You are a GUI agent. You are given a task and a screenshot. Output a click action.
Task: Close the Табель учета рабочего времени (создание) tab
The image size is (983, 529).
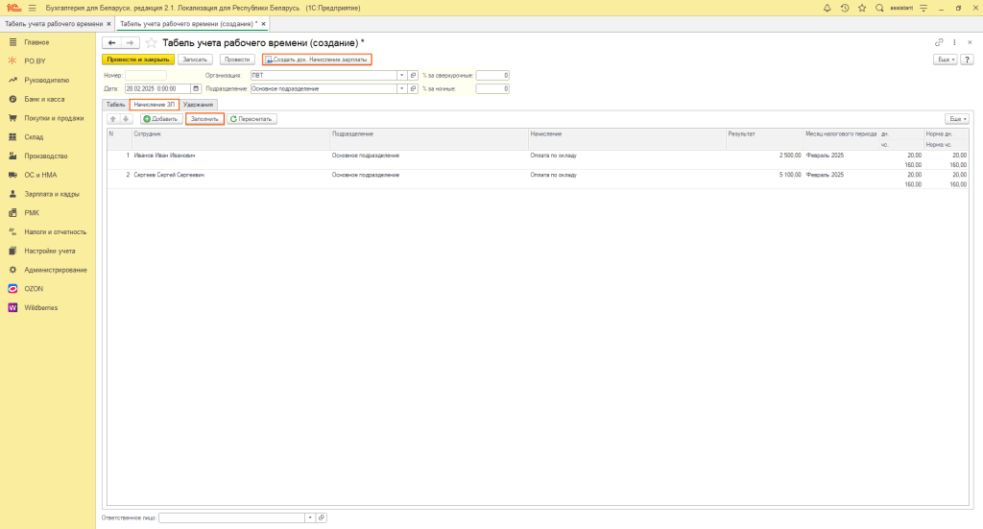(264, 24)
